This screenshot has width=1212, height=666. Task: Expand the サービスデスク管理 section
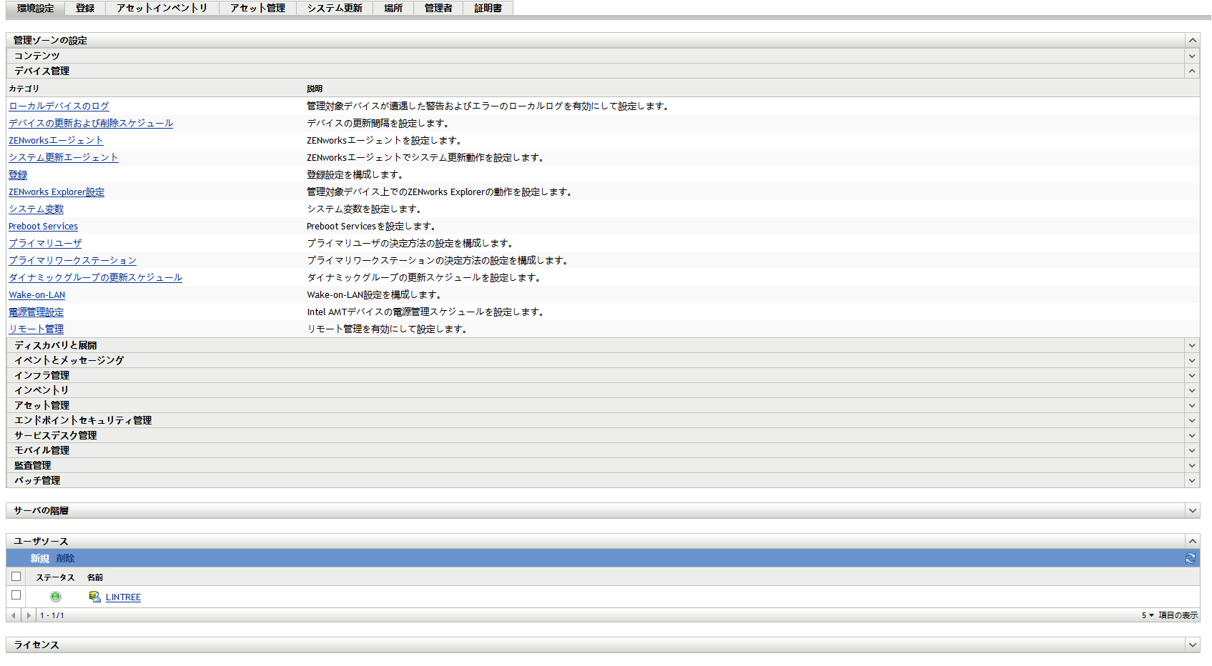pos(1192,435)
